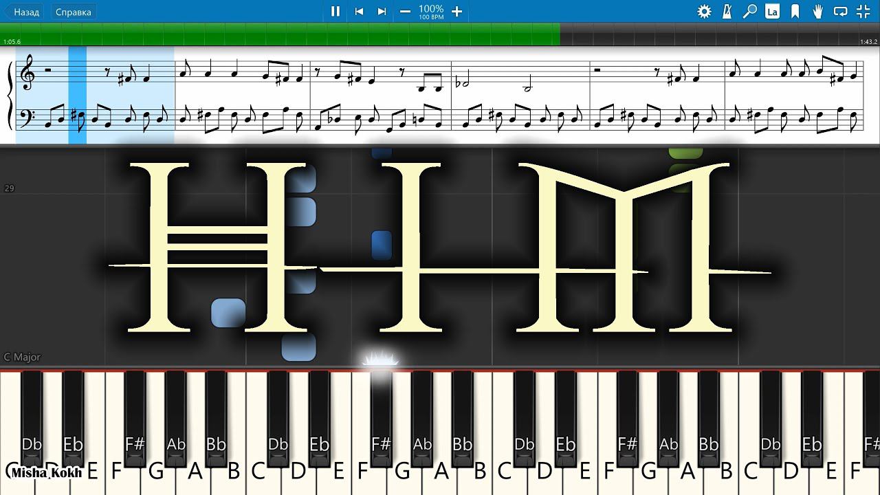The image size is (880, 495).
Task: Increase tempo with the plus button
Action: point(456,12)
